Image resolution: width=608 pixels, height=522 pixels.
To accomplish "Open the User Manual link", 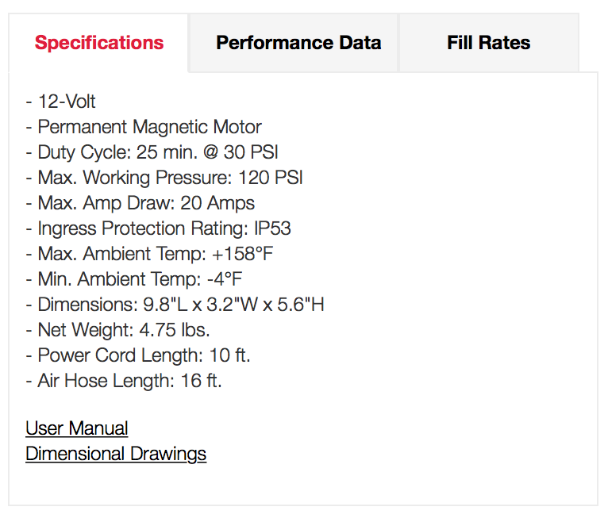I will pyautogui.click(x=77, y=428).
